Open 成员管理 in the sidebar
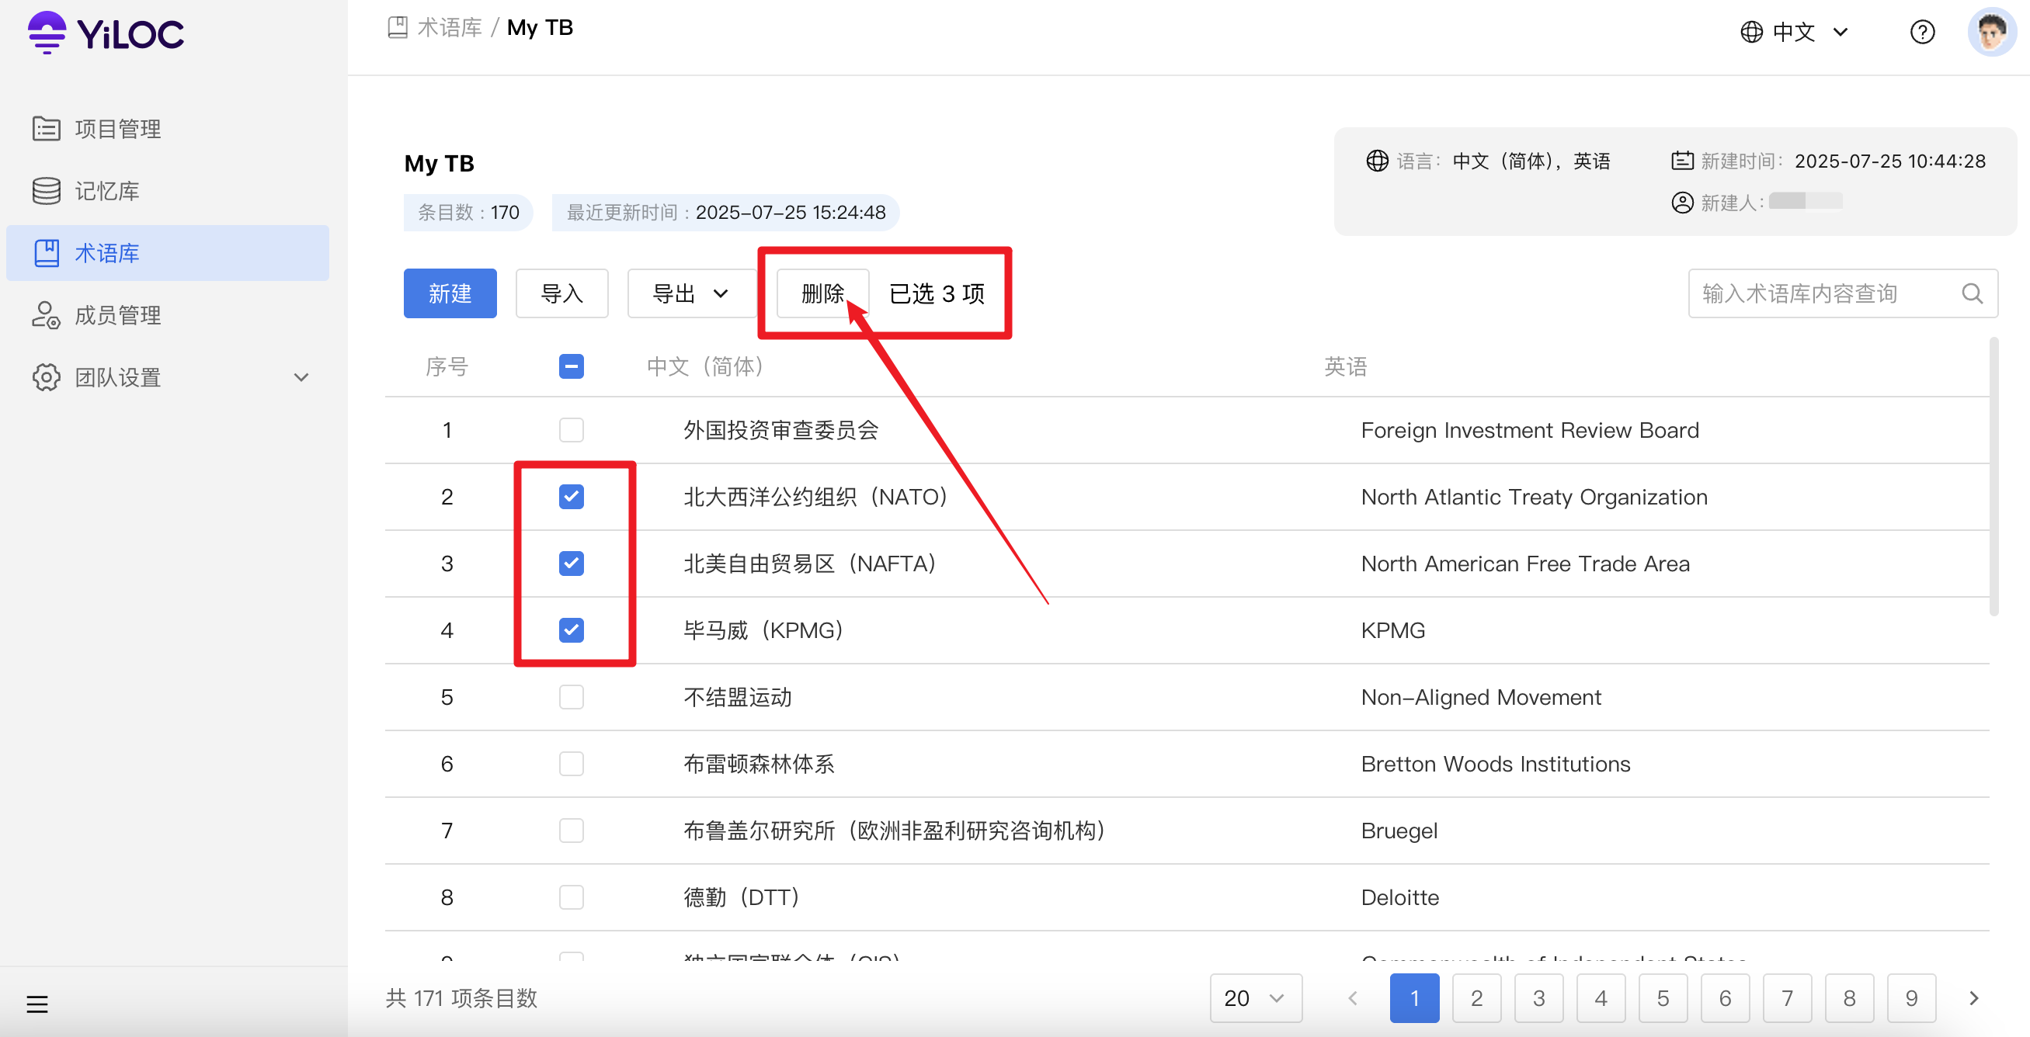 [168, 315]
